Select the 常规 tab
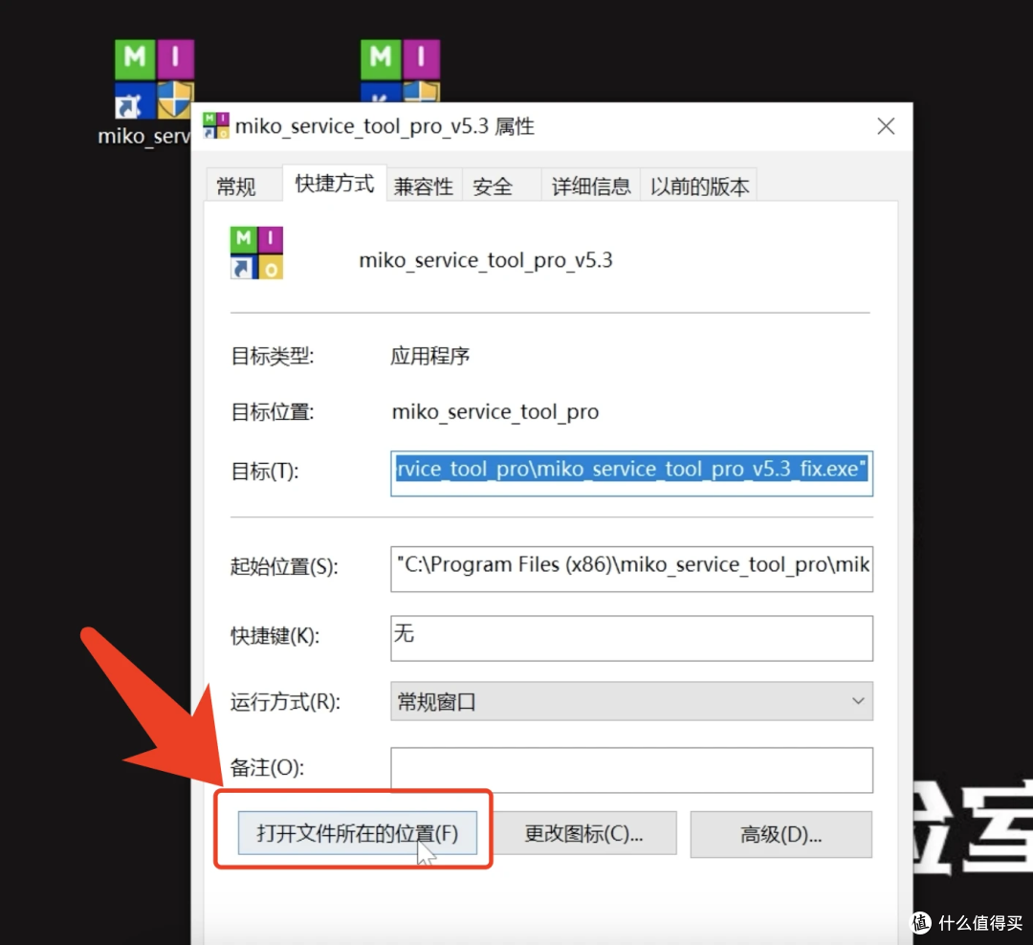The height and width of the screenshot is (945, 1033). 238,186
